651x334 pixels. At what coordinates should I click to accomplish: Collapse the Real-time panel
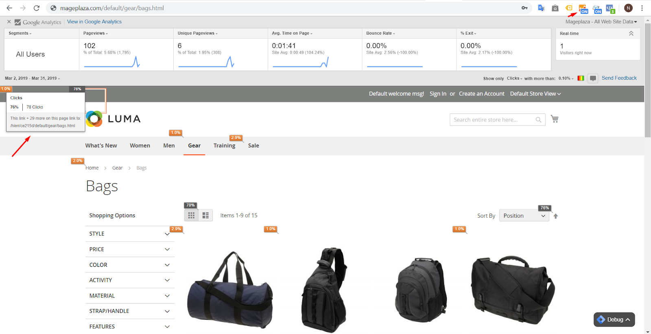(x=631, y=33)
